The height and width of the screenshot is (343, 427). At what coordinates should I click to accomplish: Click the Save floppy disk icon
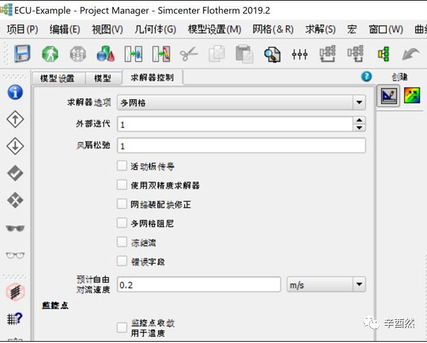[x=23, y=54]
